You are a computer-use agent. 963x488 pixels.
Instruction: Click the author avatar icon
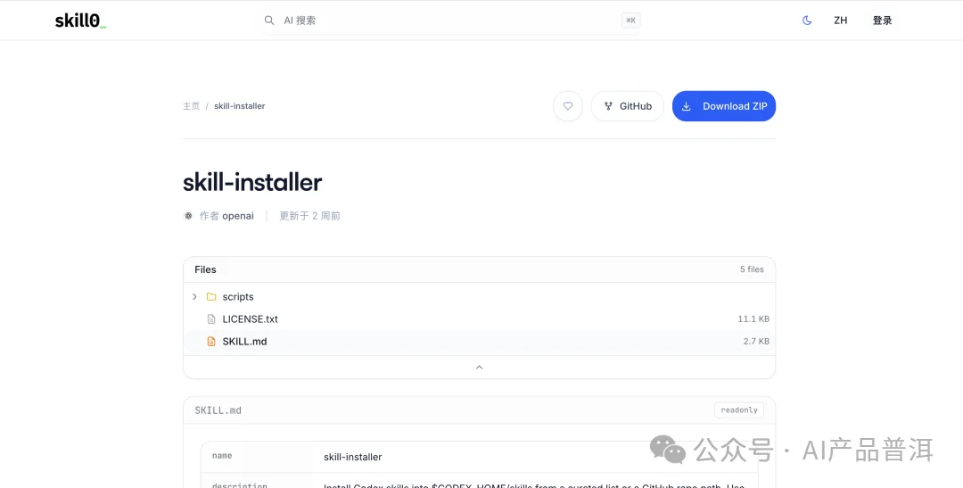[188, 216]
